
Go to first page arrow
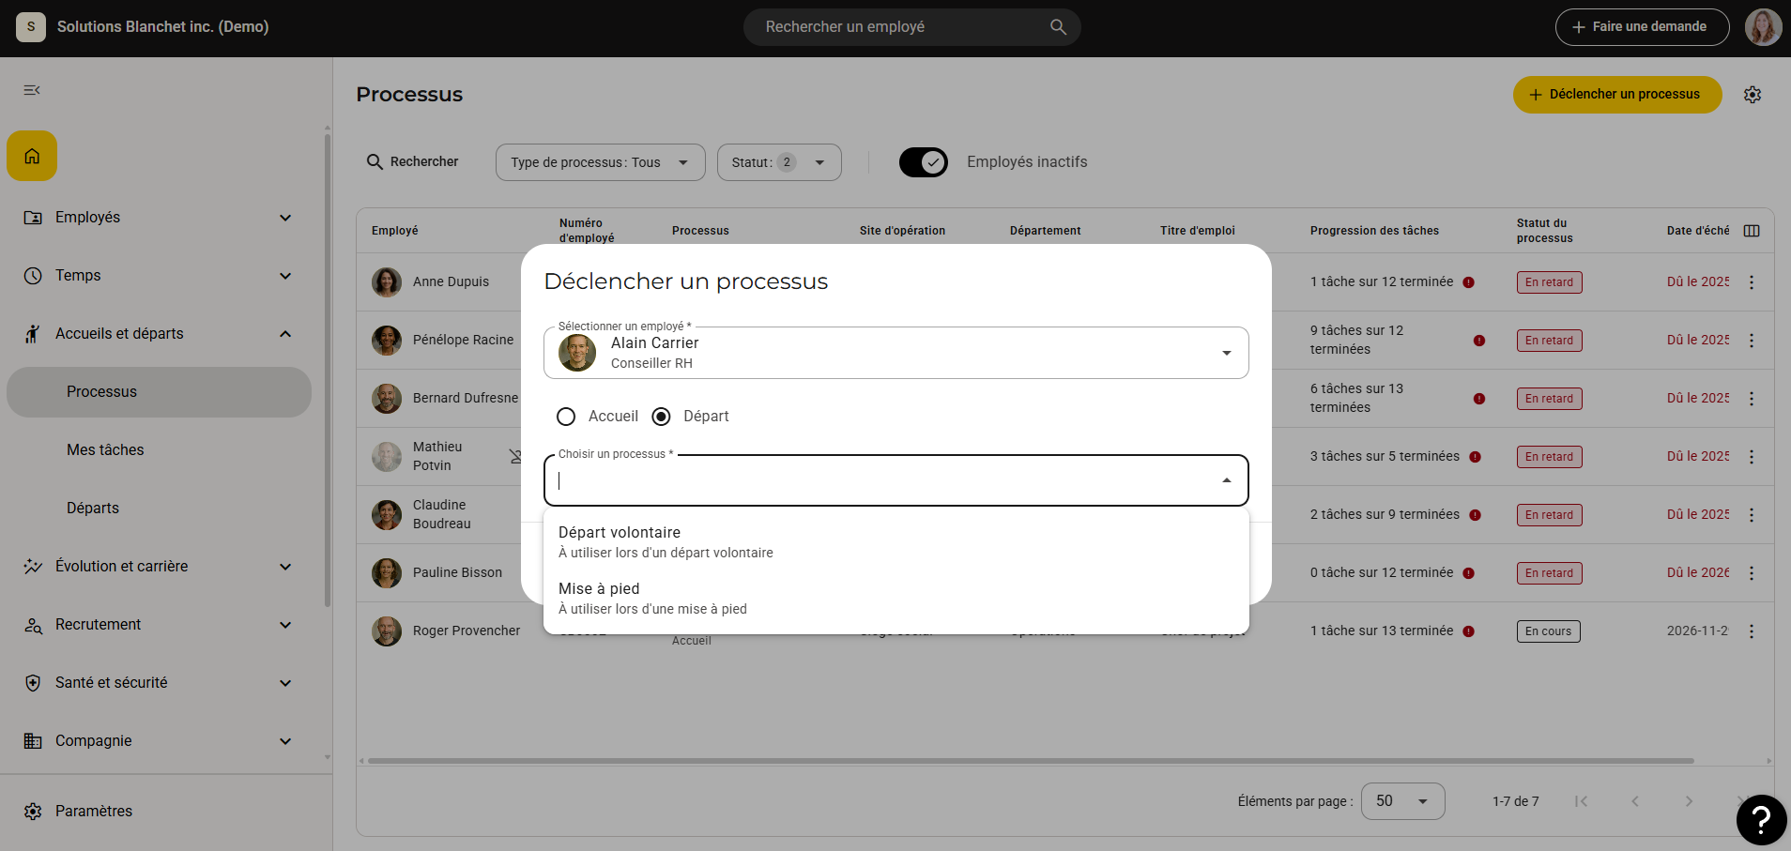pos(1582,801)
